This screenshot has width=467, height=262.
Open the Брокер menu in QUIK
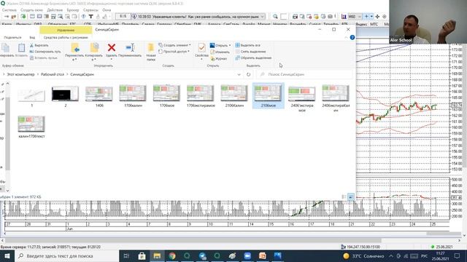click(x=73, y=10)
